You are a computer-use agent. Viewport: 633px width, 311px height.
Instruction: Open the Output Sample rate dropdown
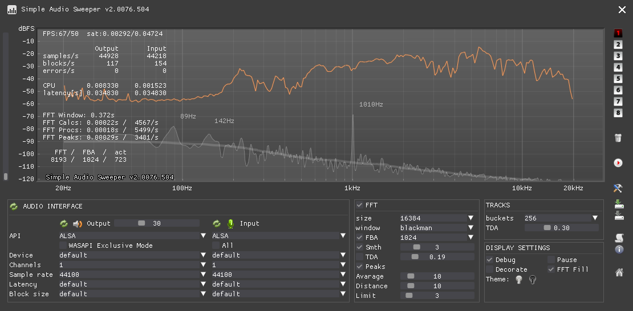133,275
